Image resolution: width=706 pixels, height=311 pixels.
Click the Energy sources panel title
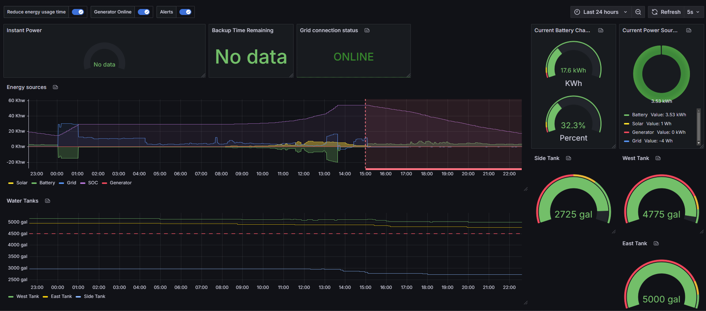(x=27, y=87)
